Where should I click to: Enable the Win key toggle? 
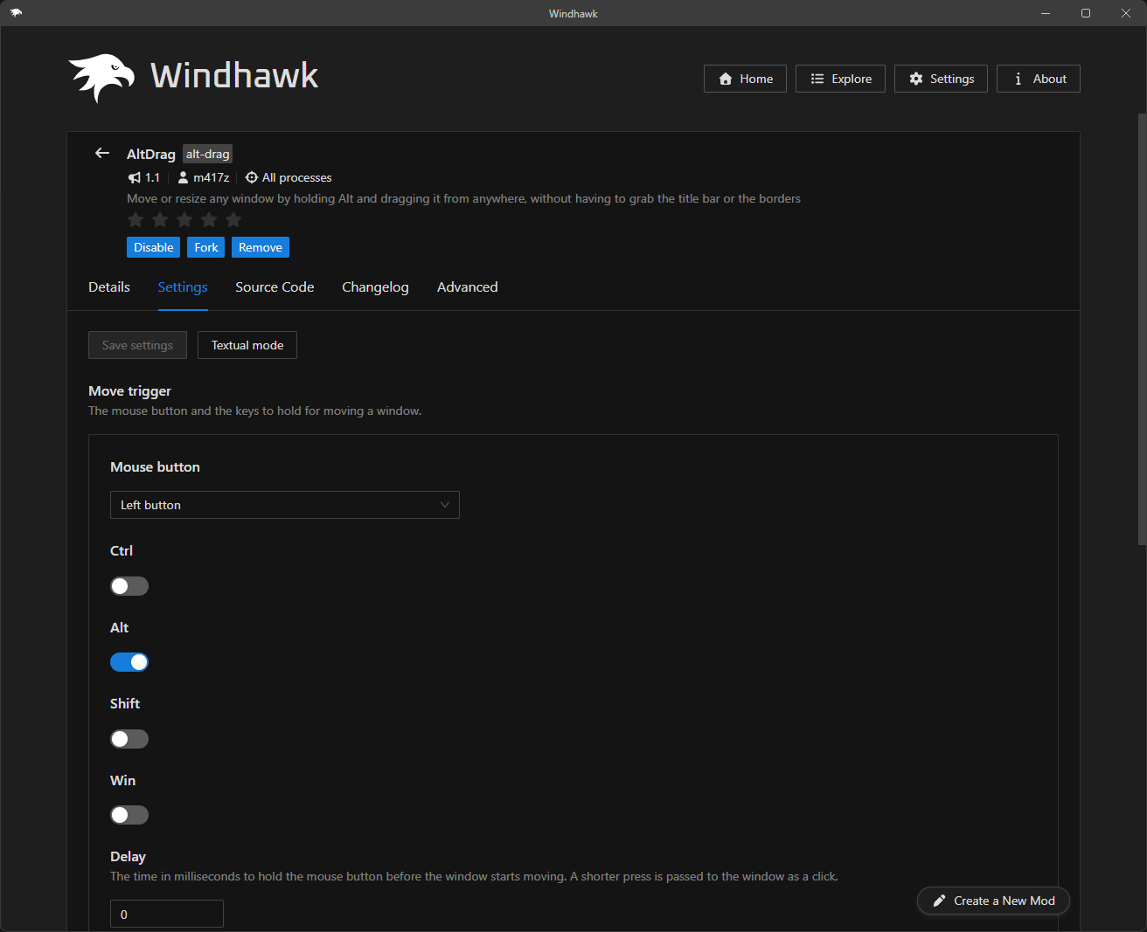[129, 815]
